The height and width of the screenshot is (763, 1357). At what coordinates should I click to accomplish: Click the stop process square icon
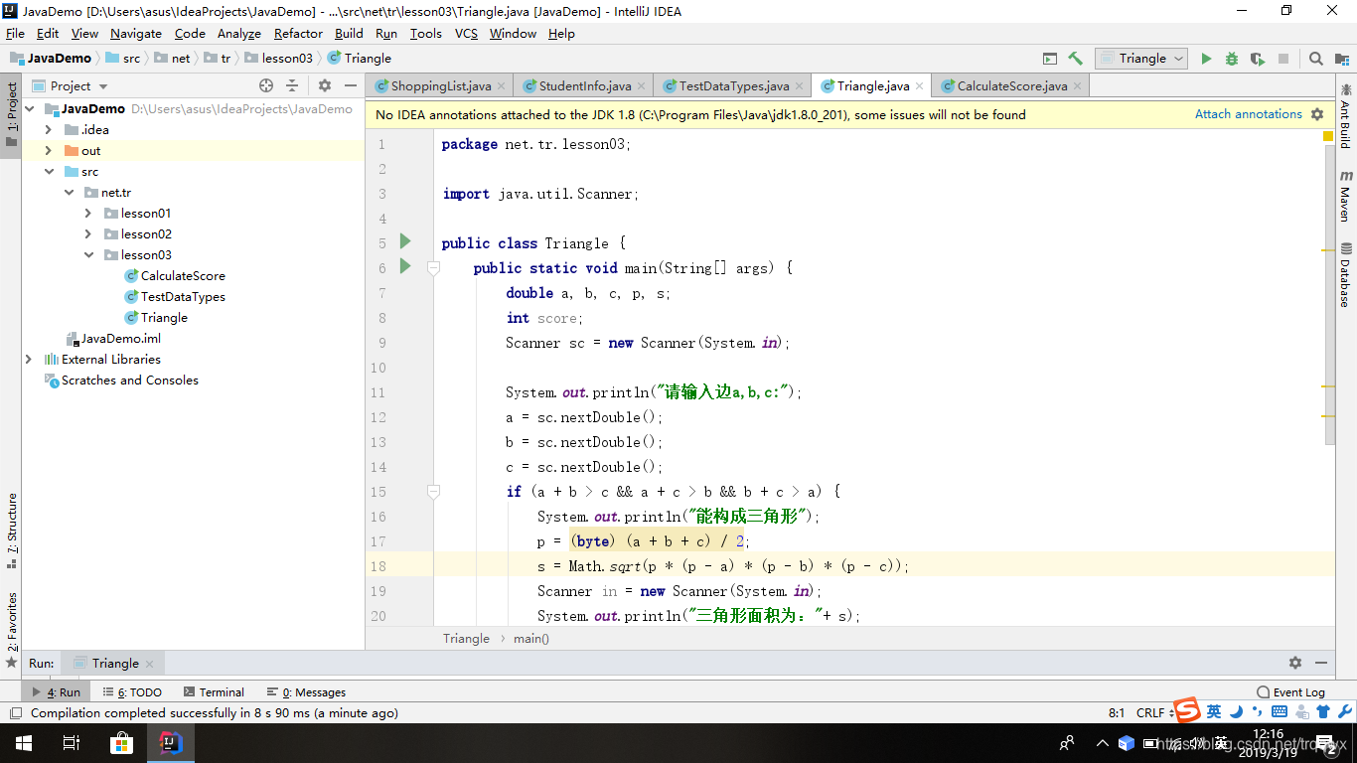1283,59
